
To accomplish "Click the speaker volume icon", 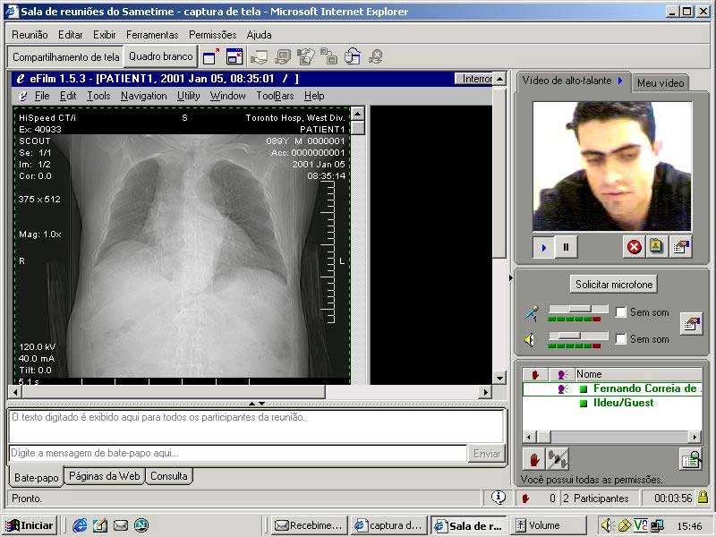I will [x=531, y=340].
